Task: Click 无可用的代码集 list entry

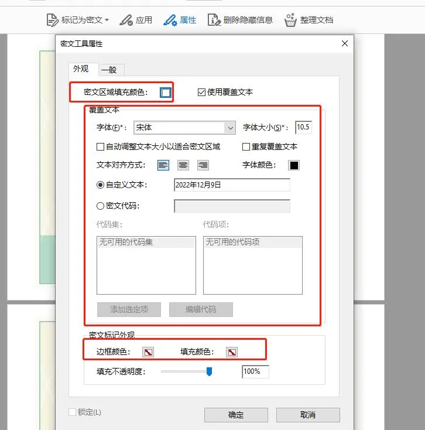Action: click(x=146, y=242)
